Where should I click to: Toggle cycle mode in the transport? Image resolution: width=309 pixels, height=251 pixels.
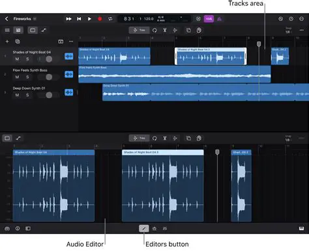(110, 19)
